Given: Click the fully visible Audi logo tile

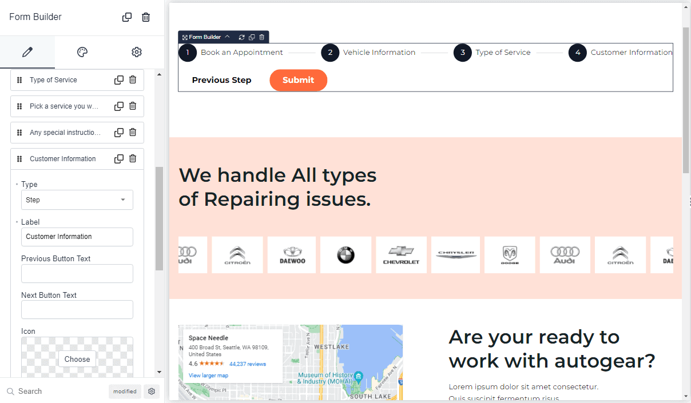Looking at the screenshot, I should click(565, 255).
